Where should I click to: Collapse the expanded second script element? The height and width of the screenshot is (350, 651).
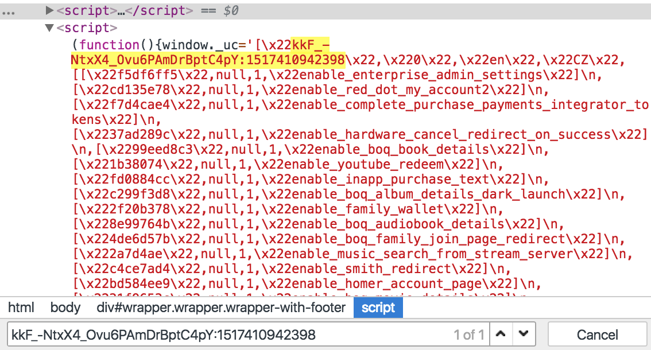coord(49,27)
